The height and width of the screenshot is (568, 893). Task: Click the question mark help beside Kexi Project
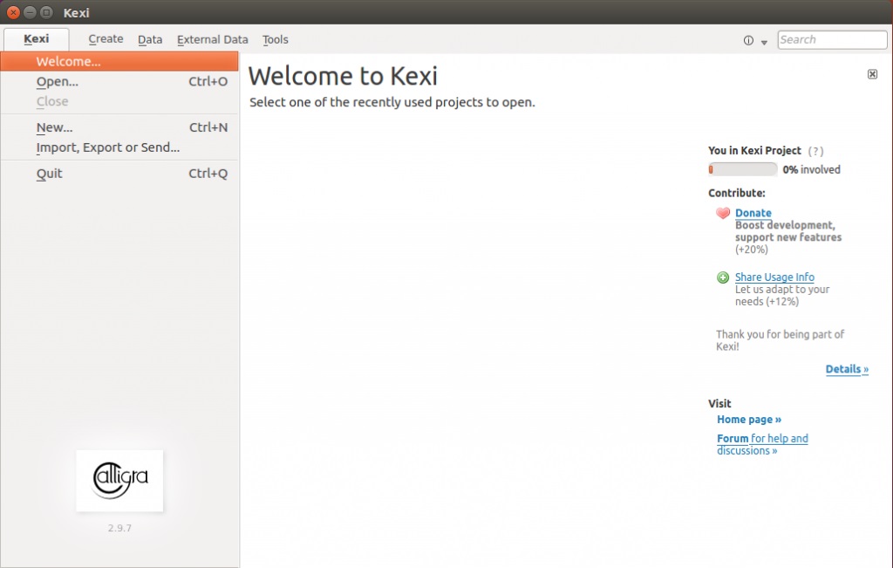coord(815,151)
